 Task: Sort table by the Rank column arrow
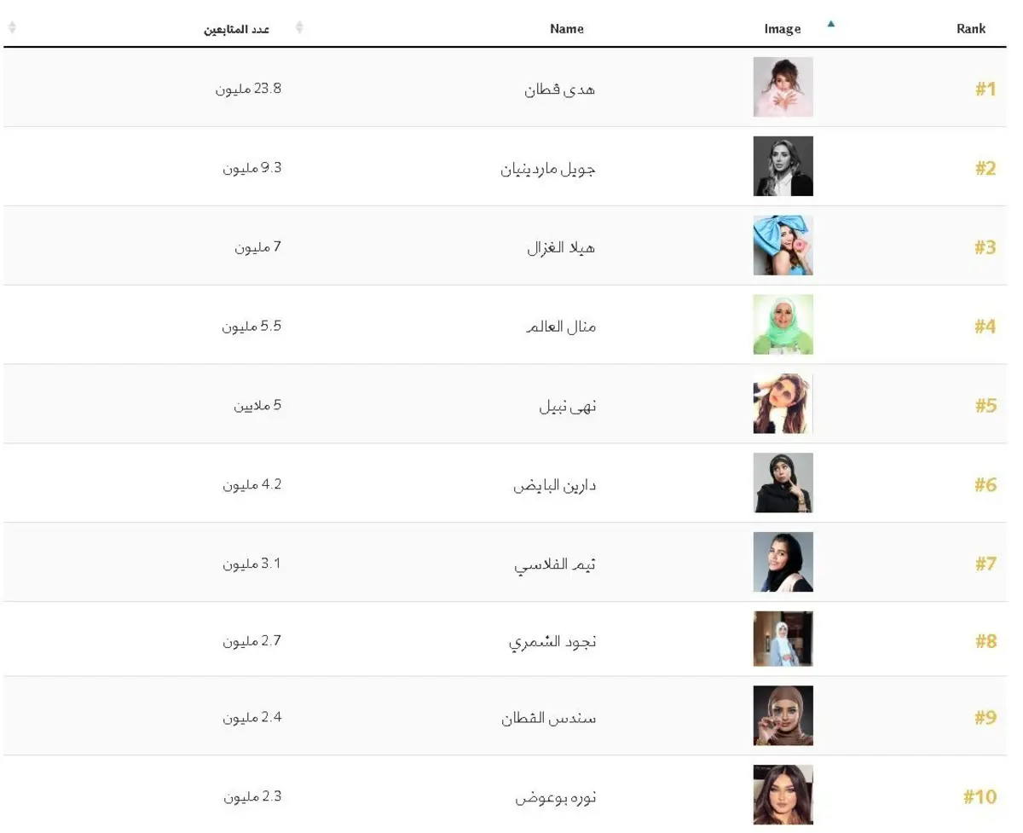(x=830, y=24)
